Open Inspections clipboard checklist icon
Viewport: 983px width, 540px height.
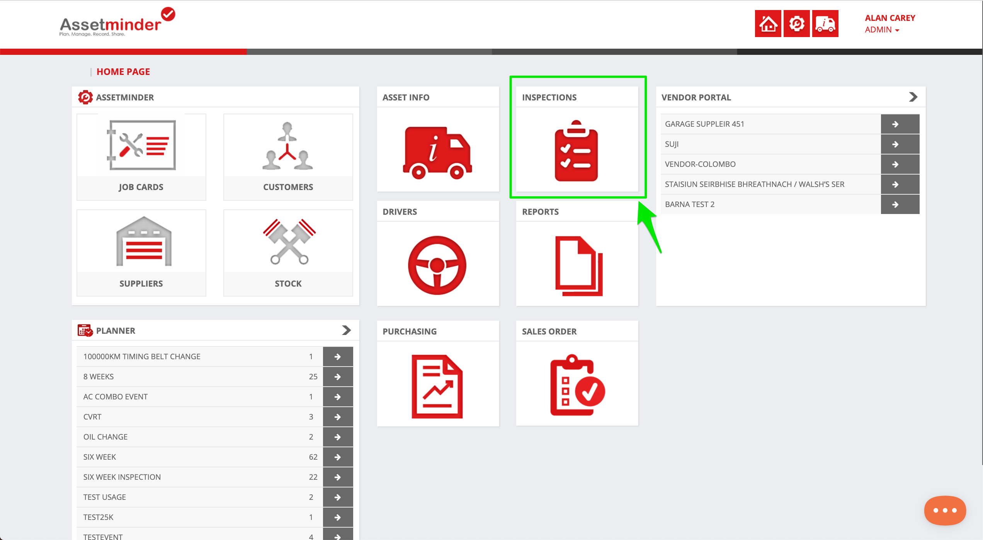[576, 151]
